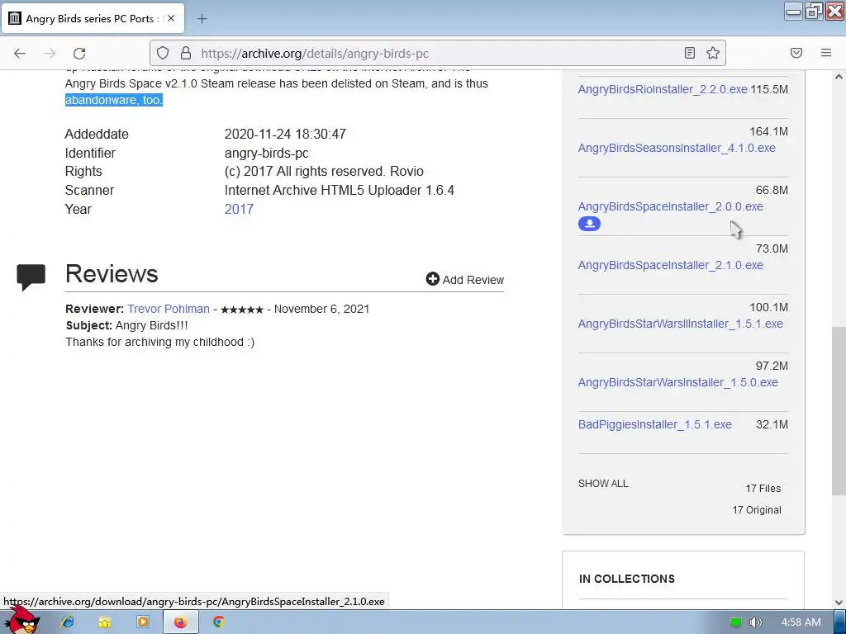Open the Firefox hamburger menu
846x634 pixels.
coord(826,53)
